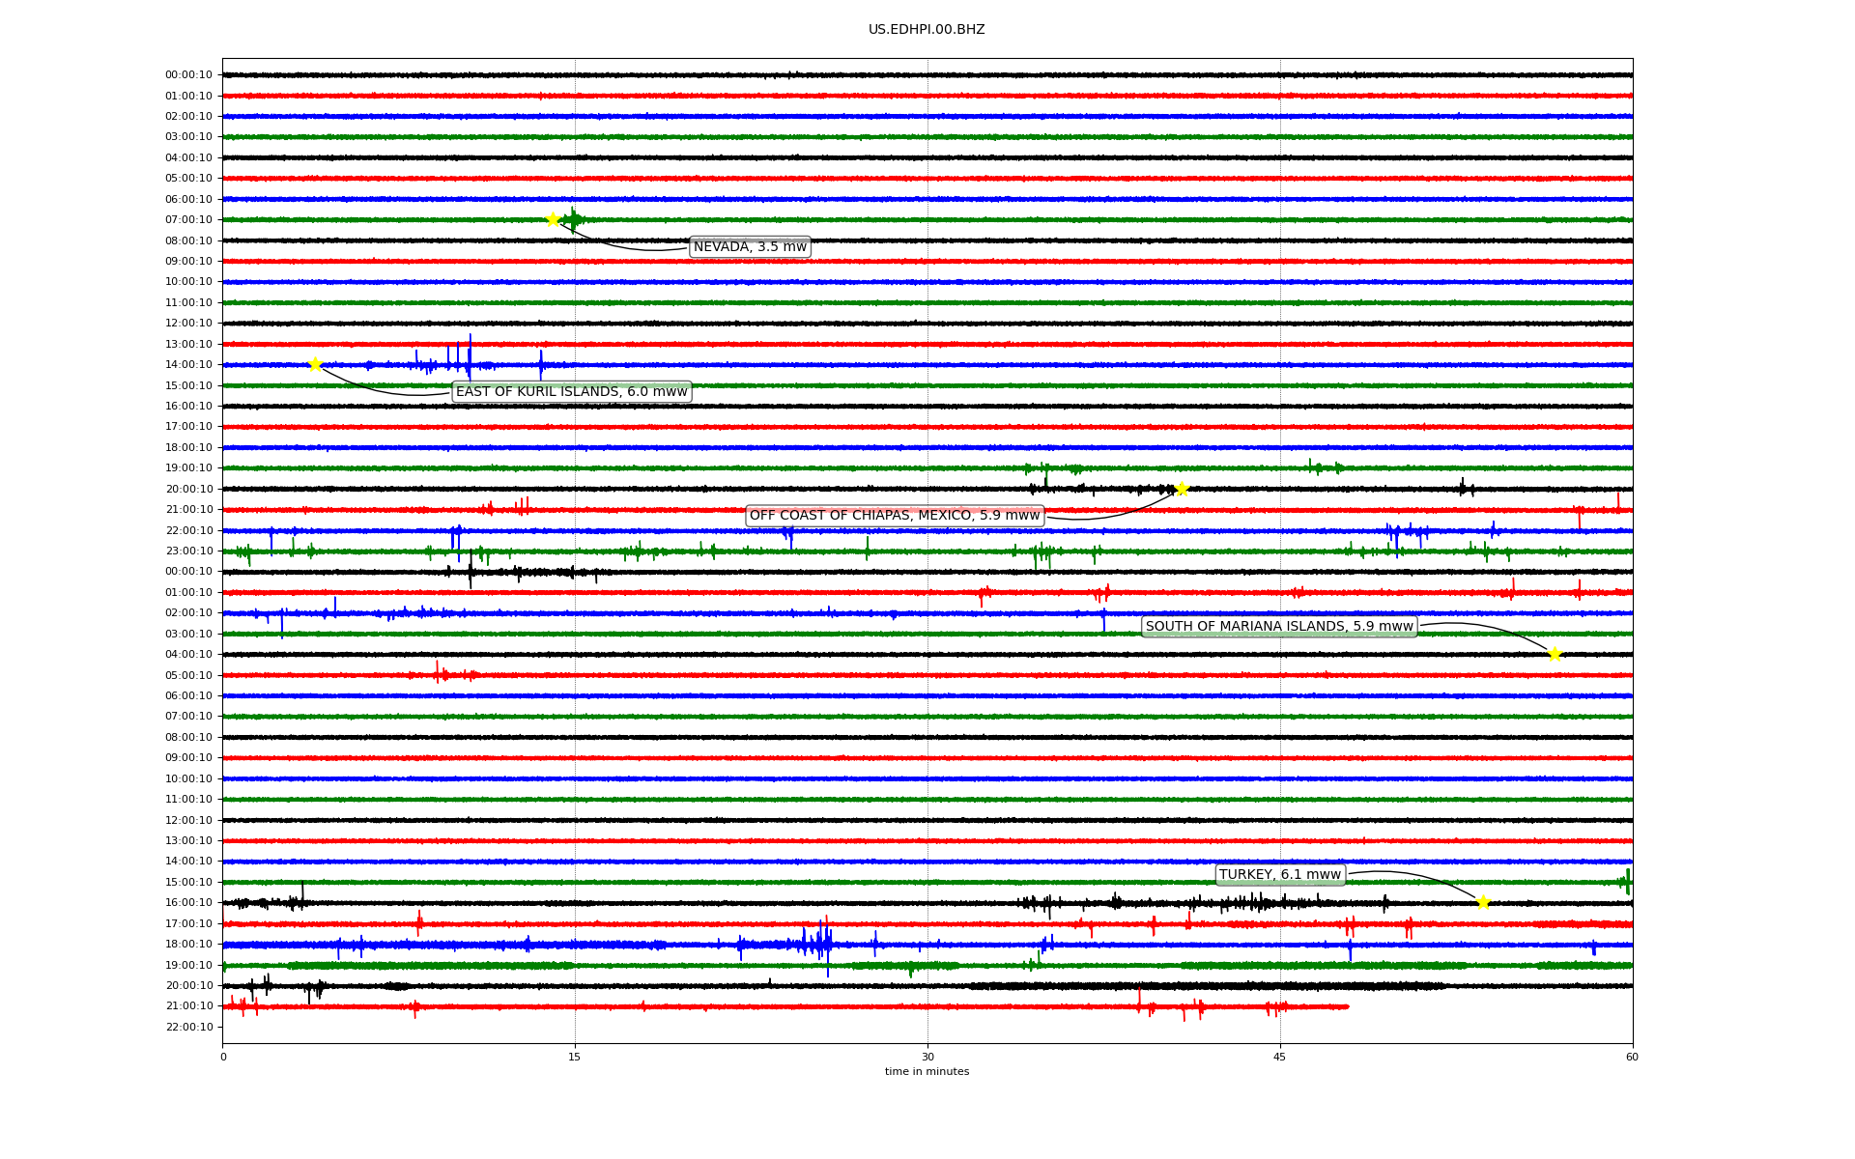Viewport: 1855px width, 1159px height.
Task: Click the x-axis tick label 0
Action: pyautogui.click(x=223, y=1057)
